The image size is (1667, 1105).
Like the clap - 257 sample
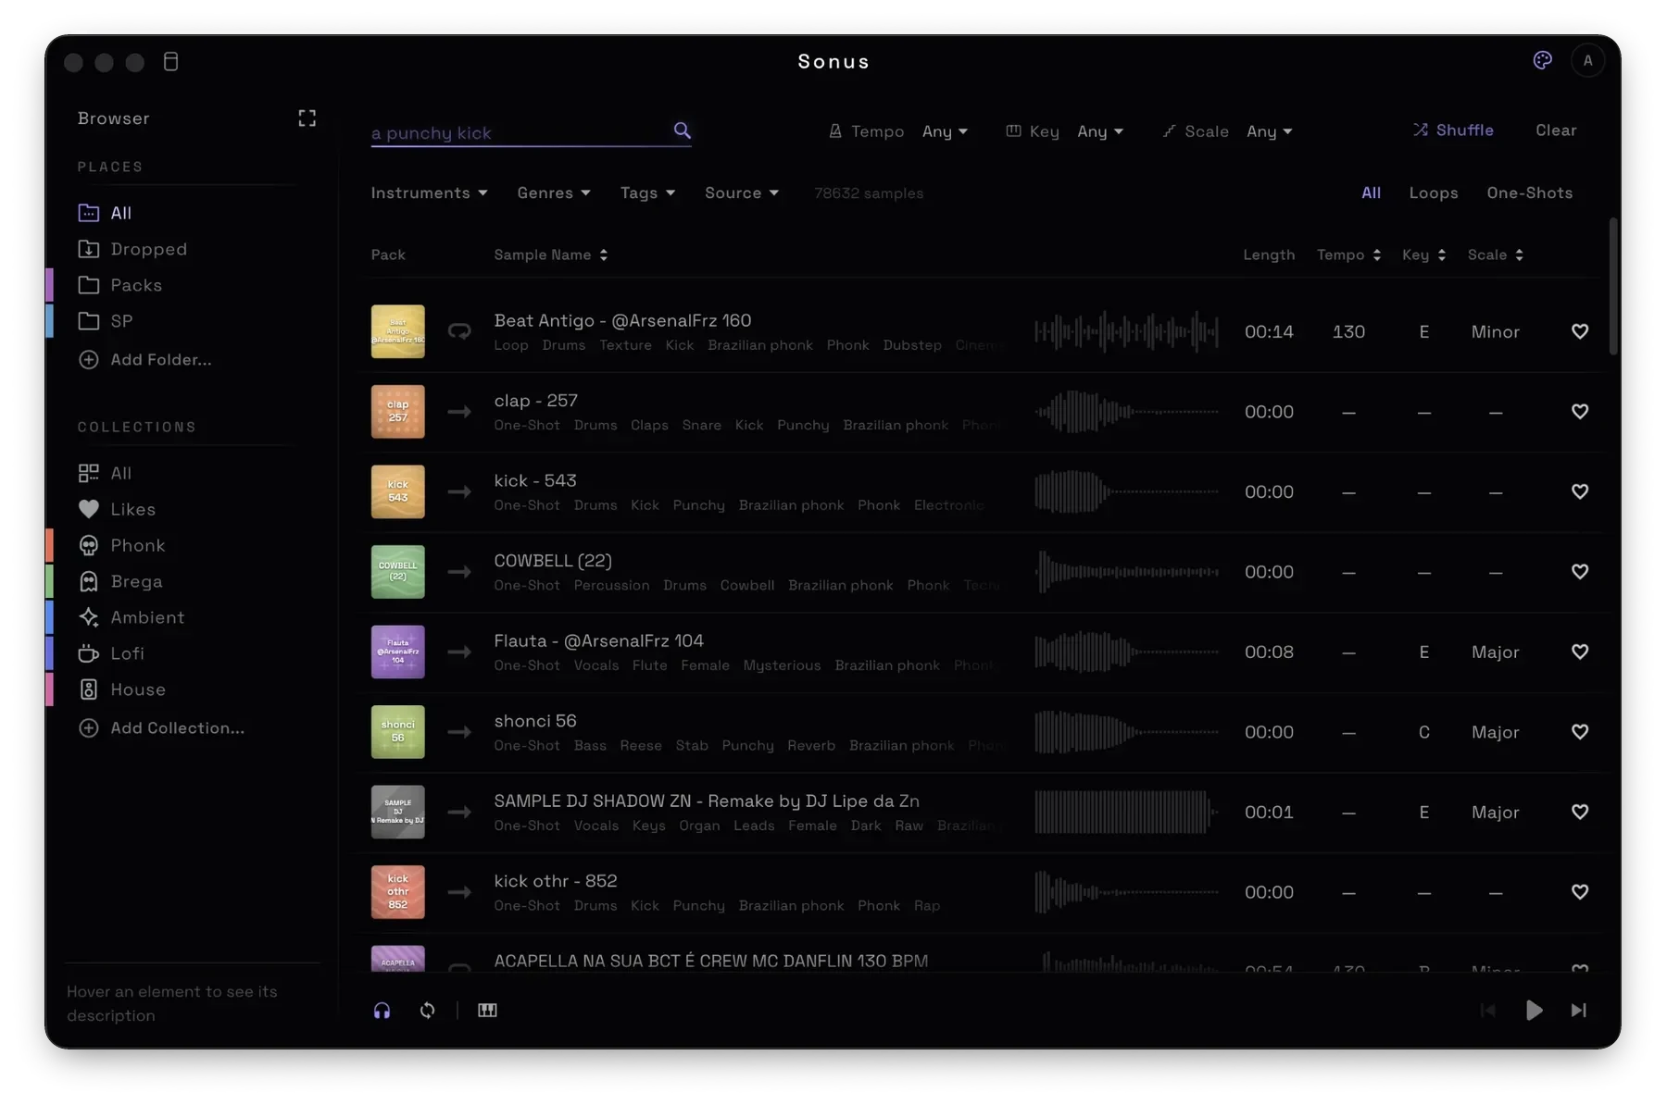click(1580, 412)
